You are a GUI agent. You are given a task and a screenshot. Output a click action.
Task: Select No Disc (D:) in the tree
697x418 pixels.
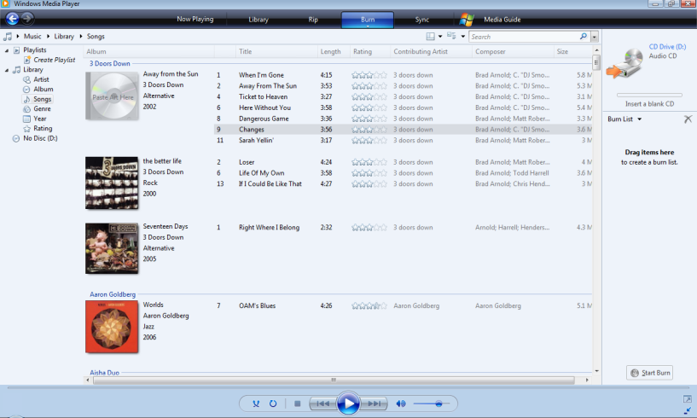(40, 138)
